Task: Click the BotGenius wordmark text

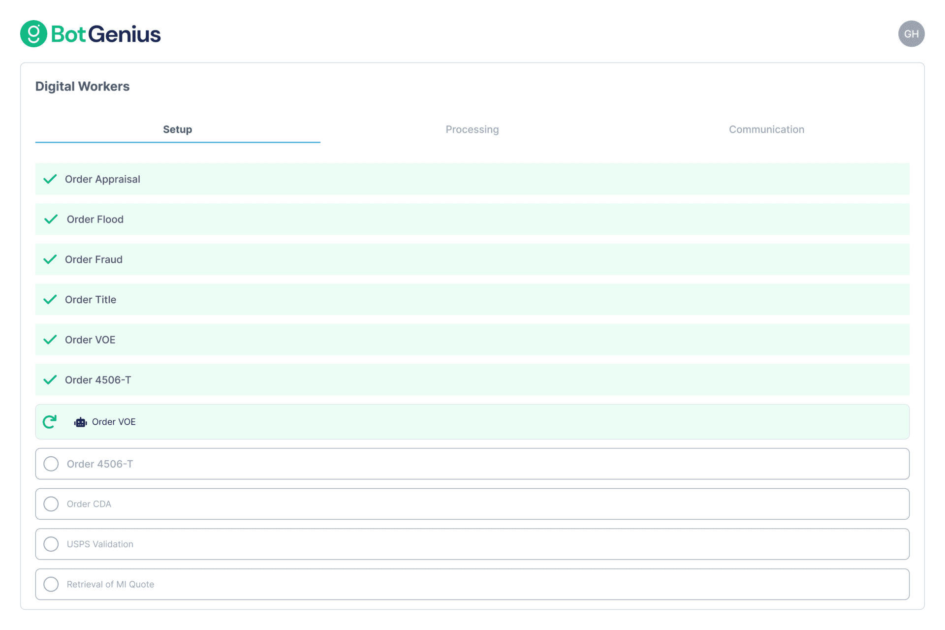Action: pos(106,34)
